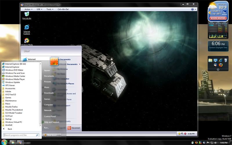Viewport: 232px width, 145px height.
Task: Open Help and Support in Start menu
Action: pyautogui.click(x=52, y=122)
